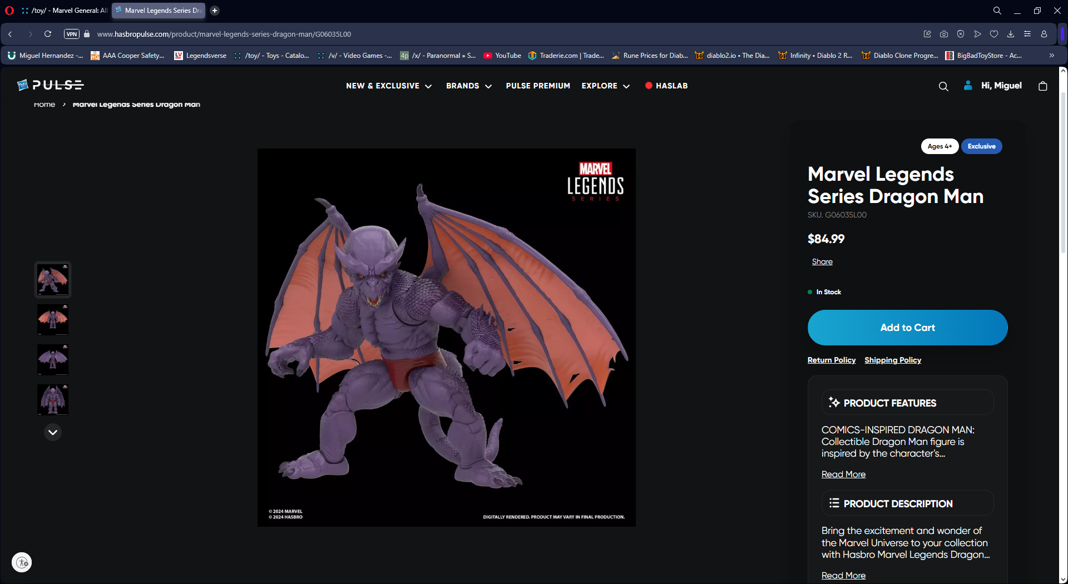The width and height of the screenshot is (1068, 584).
Task: Click the heart bookmark icon in address bar
Action: 994,34
